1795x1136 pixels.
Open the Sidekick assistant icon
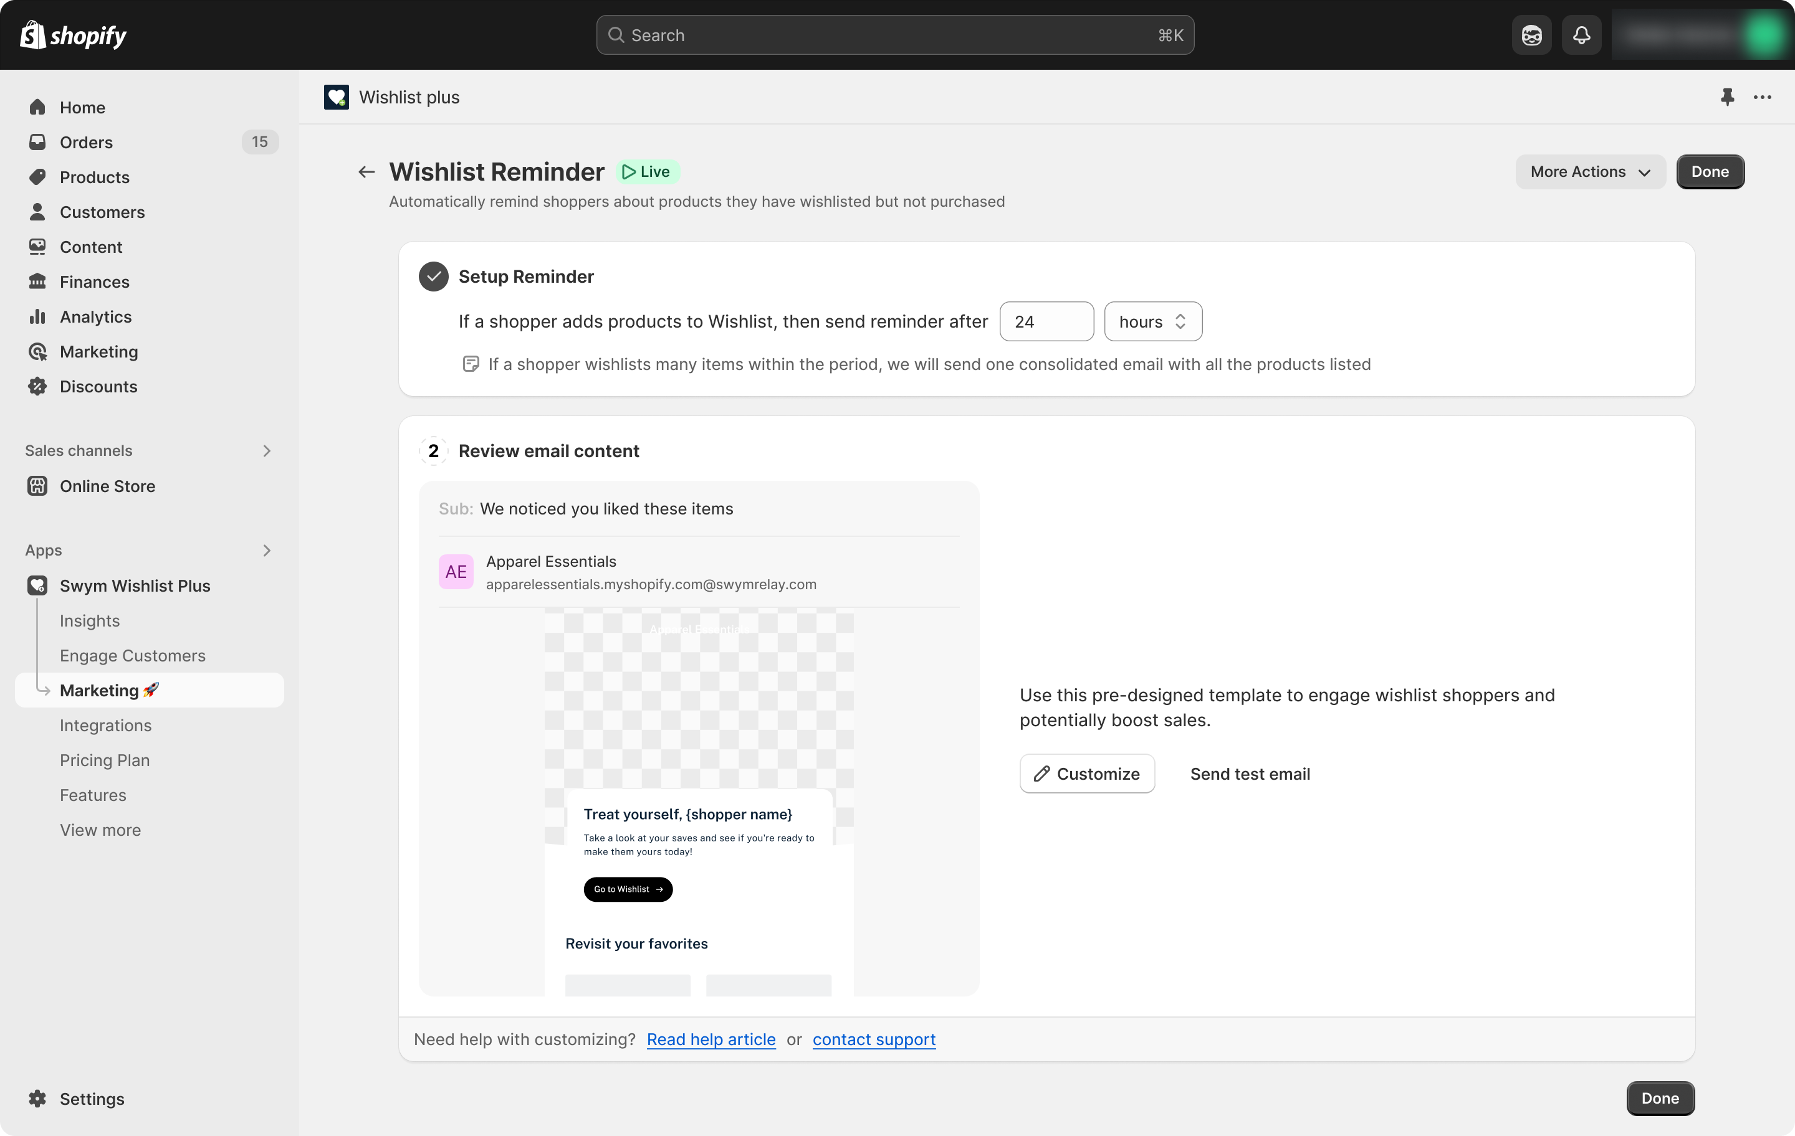pos(1531,35)
